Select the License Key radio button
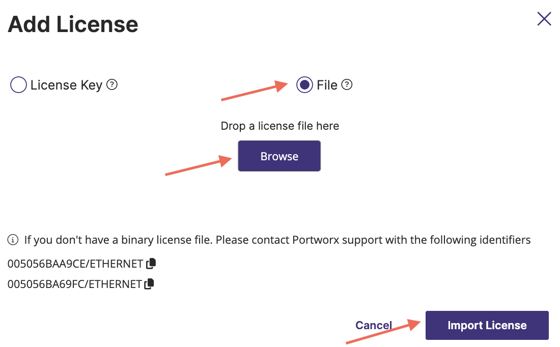Screen dimensions: 560x347 [x=18, y=85]
